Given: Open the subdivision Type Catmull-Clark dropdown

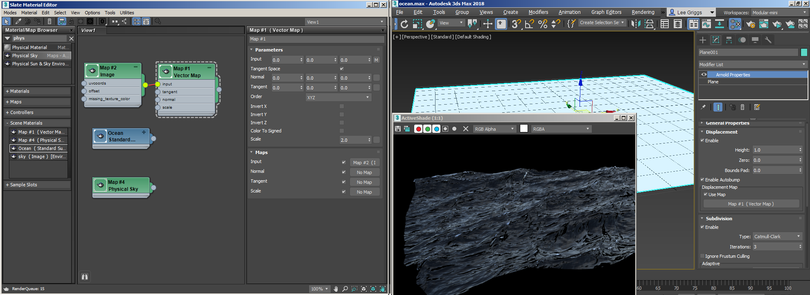Looking at the screenshot, I should point(777,237).
